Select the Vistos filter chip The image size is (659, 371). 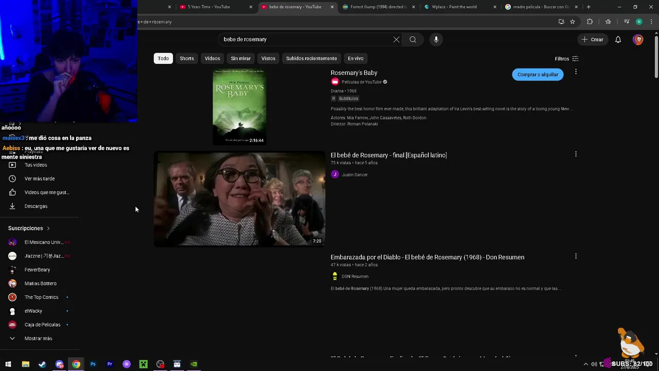point(268,58)
